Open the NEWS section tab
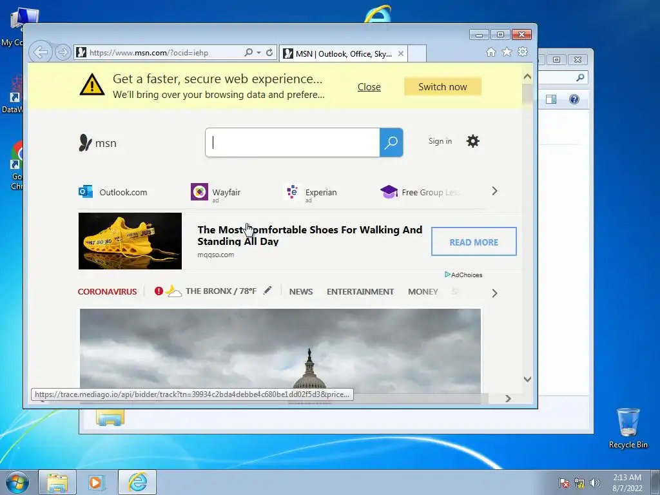This screenshot has width=660, height=495. point(301,291)
